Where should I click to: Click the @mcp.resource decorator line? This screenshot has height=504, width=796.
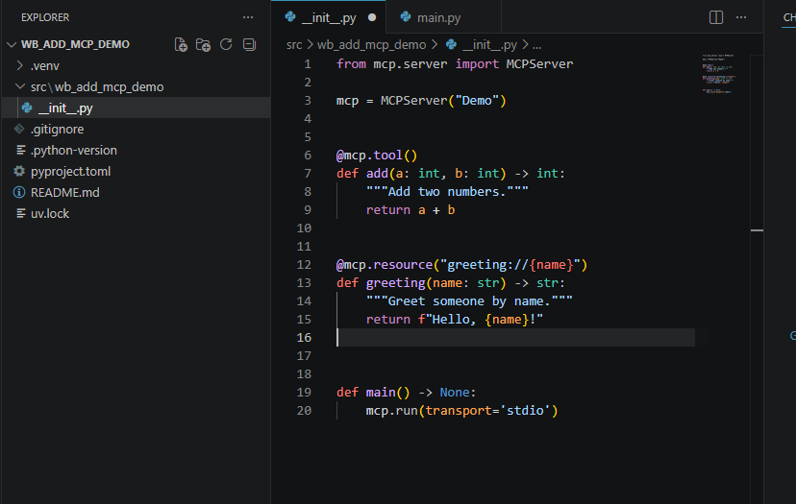(x=462, y=264)
